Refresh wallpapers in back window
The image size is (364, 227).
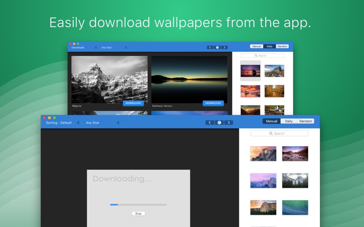(217, 48)
